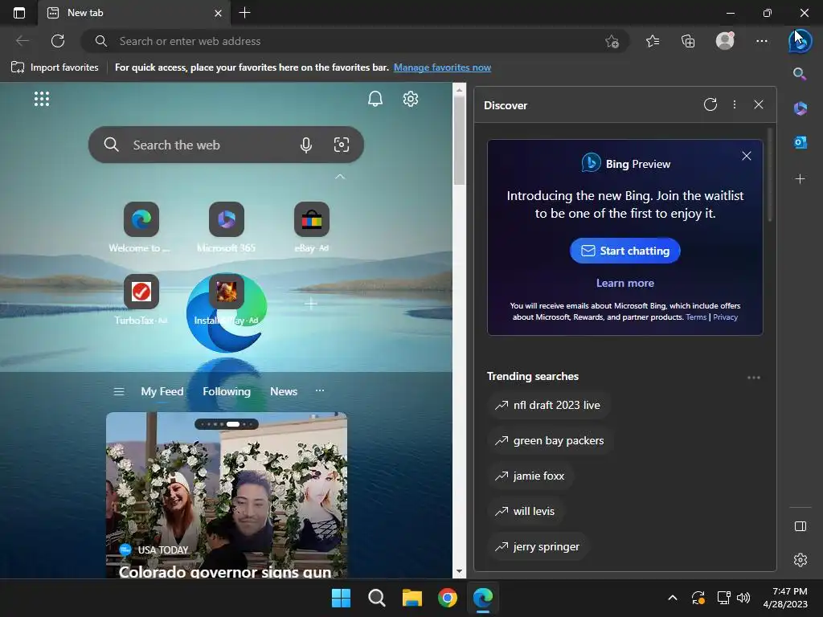
Task: Open the Microsoft 365 quick link tile
Action: coord(226,227)
